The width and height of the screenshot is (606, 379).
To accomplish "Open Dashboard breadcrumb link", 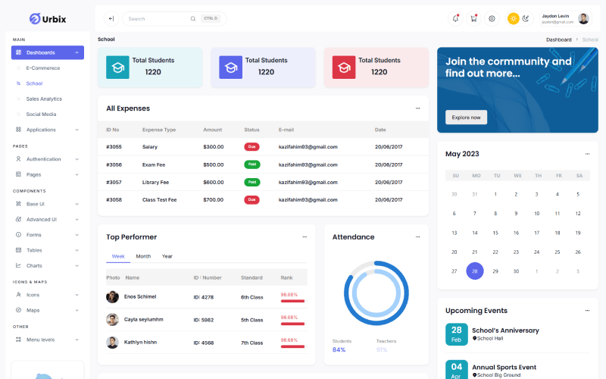I will coord(558,39).
